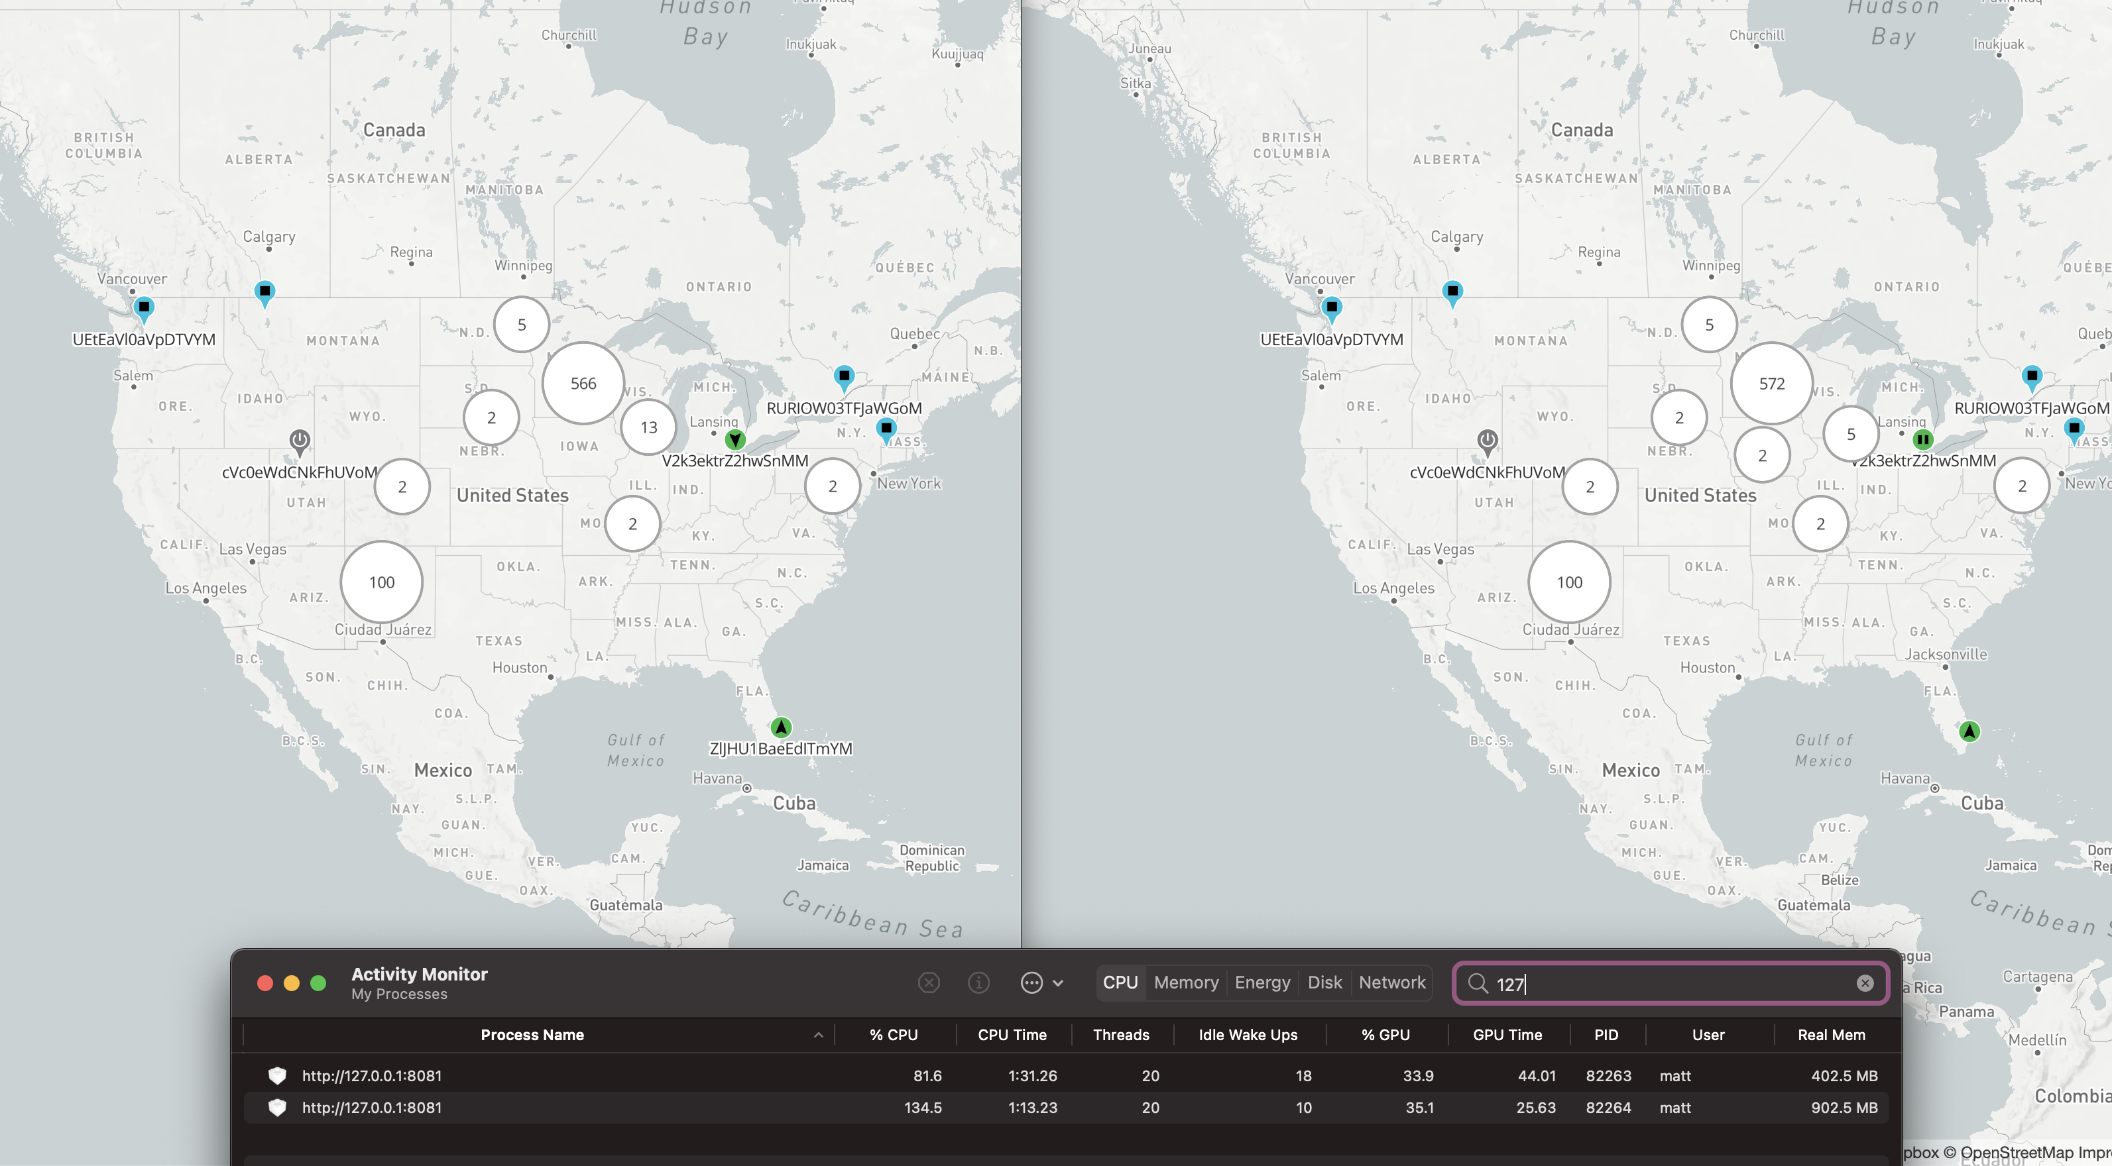Toggle the Process Name sort direction arrow
Image resolution: width=2112 pixels, height=1166 pixels.
[x=817, y=1035]
